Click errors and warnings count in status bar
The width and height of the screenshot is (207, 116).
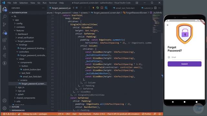(x=9, y=114)
